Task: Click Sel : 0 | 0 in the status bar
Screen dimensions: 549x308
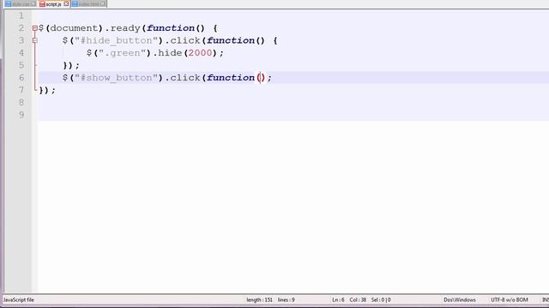Action: click(381, 299)
